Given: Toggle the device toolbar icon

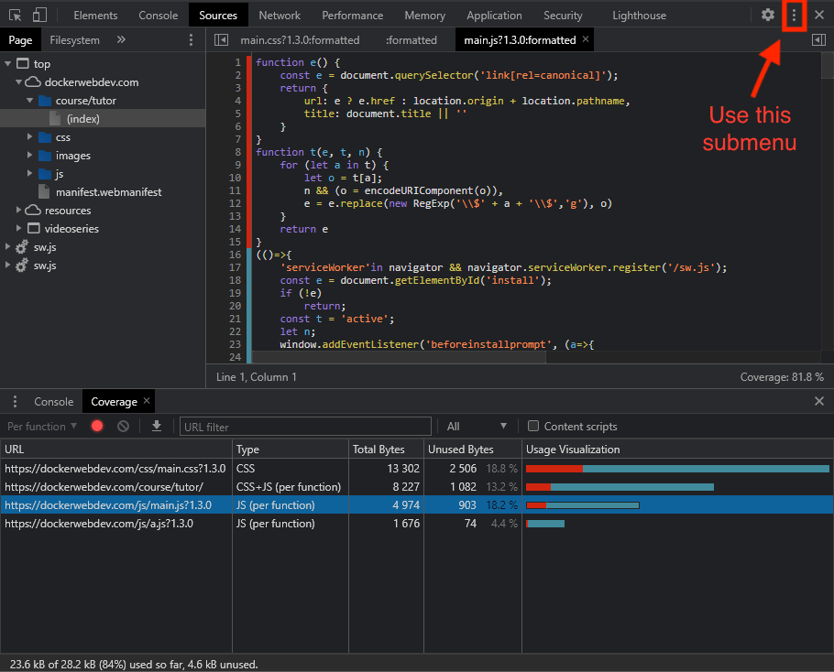Looking at the screenshot, I should click(x=39, y=15).
